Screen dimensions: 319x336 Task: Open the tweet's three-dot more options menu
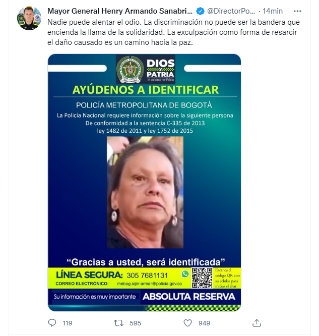297,12
